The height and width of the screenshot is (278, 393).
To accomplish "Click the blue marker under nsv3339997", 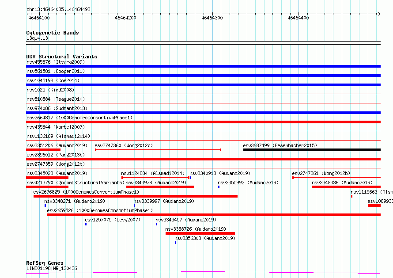I will pos(134,206).
